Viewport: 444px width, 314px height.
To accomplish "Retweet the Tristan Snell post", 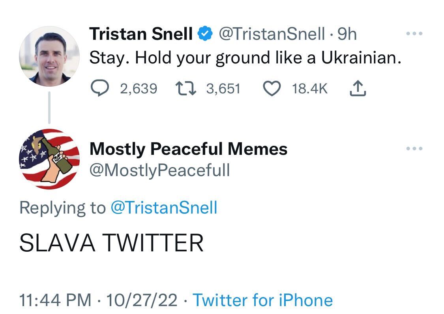I will click(x=184, y=89).
